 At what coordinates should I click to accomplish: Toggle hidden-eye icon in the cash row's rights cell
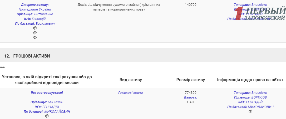pos(250,111)
